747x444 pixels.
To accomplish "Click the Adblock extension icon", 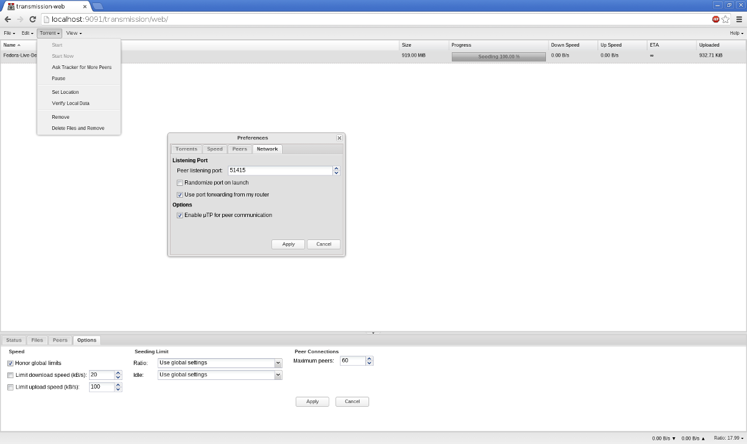I will [716, 19].
